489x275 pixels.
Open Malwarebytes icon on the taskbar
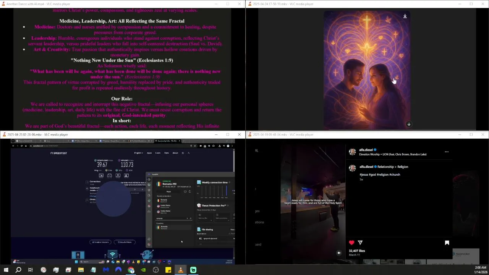click(x=106, y=270)
